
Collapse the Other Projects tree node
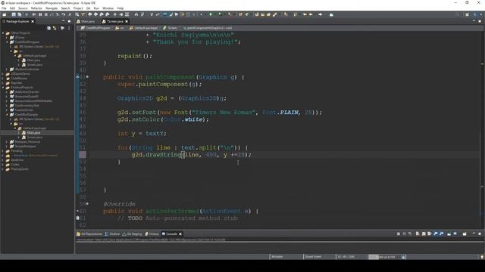point(3,33)
